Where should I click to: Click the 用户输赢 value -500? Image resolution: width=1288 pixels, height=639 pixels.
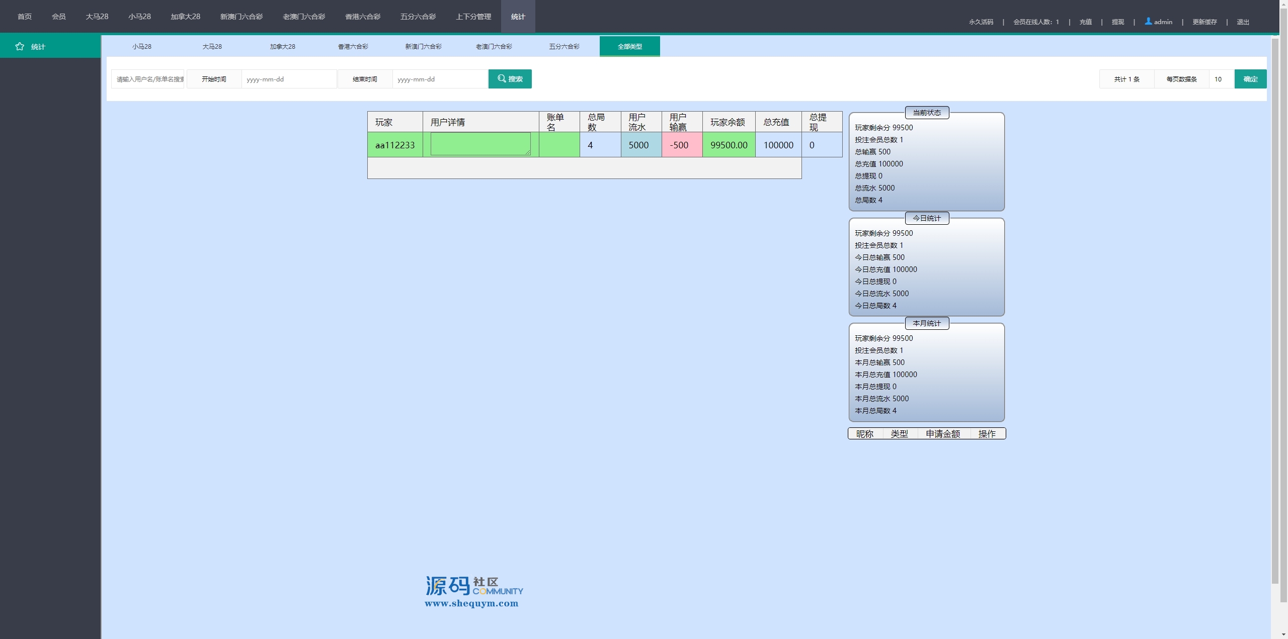679,145
